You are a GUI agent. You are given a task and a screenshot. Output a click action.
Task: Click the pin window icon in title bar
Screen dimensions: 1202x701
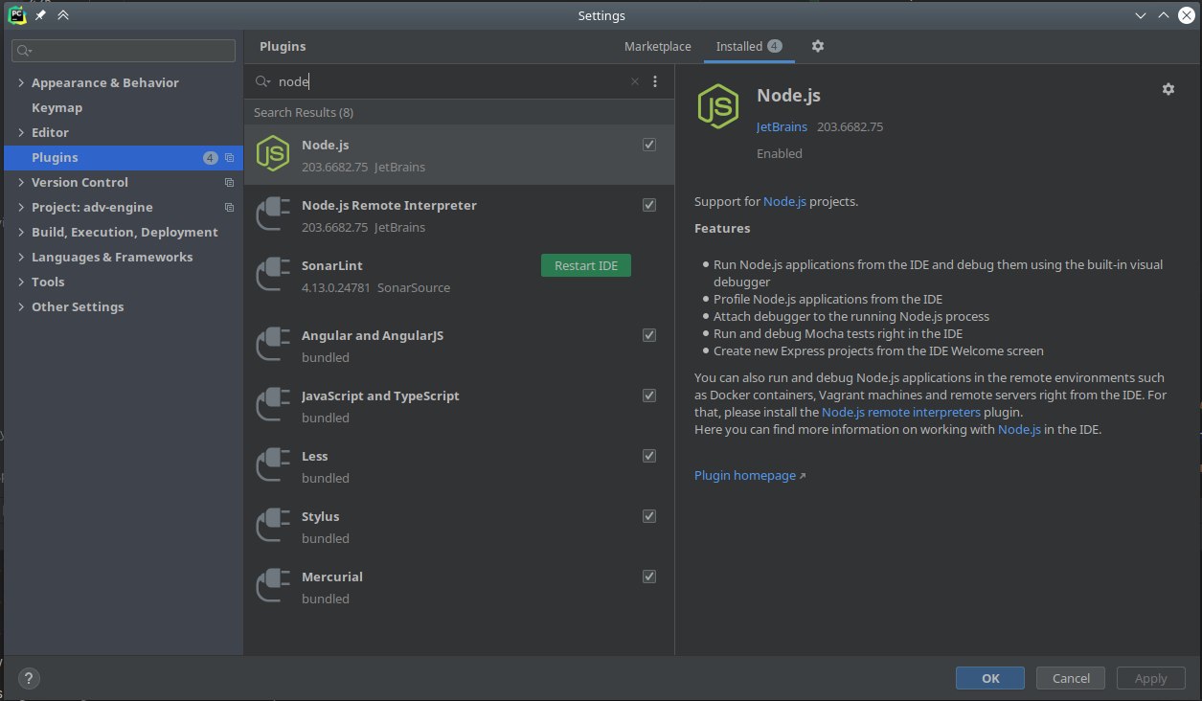(x=40, y=15)
